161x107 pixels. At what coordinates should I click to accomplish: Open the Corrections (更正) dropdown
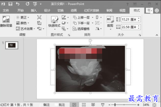tap(23, 17)
